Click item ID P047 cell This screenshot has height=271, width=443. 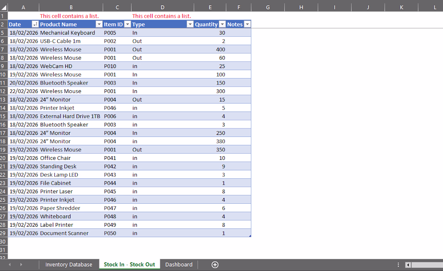[117, 208]
